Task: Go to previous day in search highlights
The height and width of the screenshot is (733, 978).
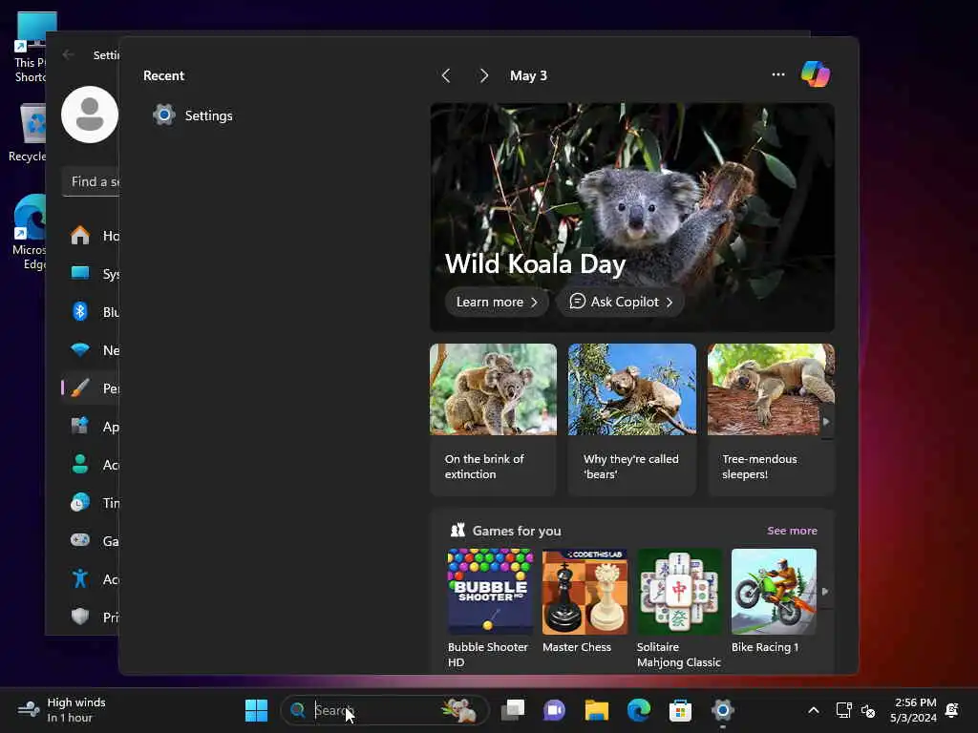Action: tap(446, 75)
